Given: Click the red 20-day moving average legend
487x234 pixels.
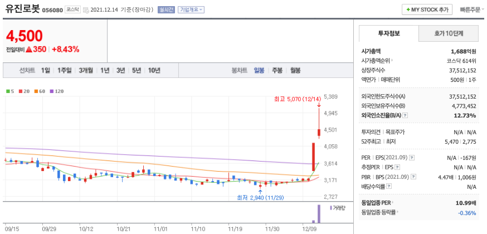Looking at the screenshot, I should [23, 91].
